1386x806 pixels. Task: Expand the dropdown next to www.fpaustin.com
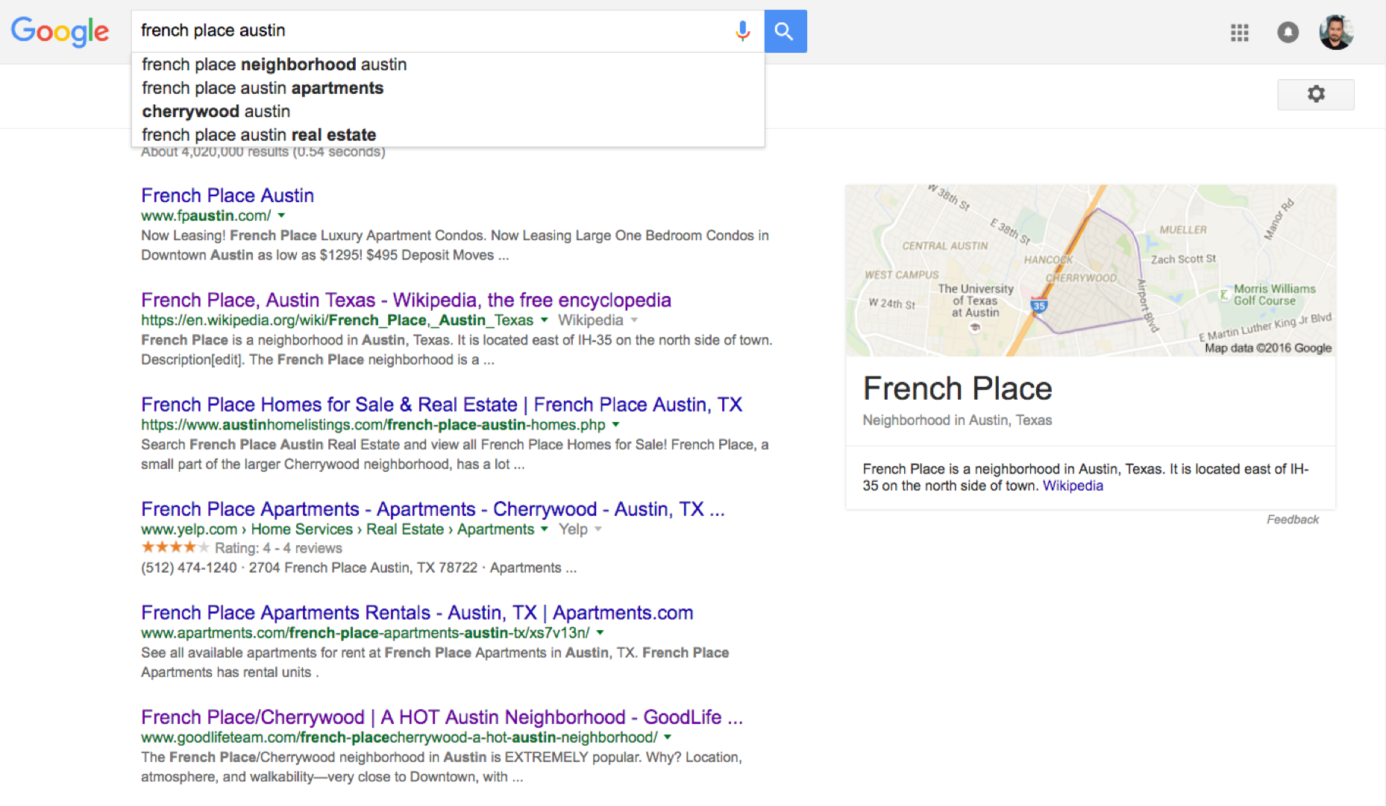(x=281, y=215)
